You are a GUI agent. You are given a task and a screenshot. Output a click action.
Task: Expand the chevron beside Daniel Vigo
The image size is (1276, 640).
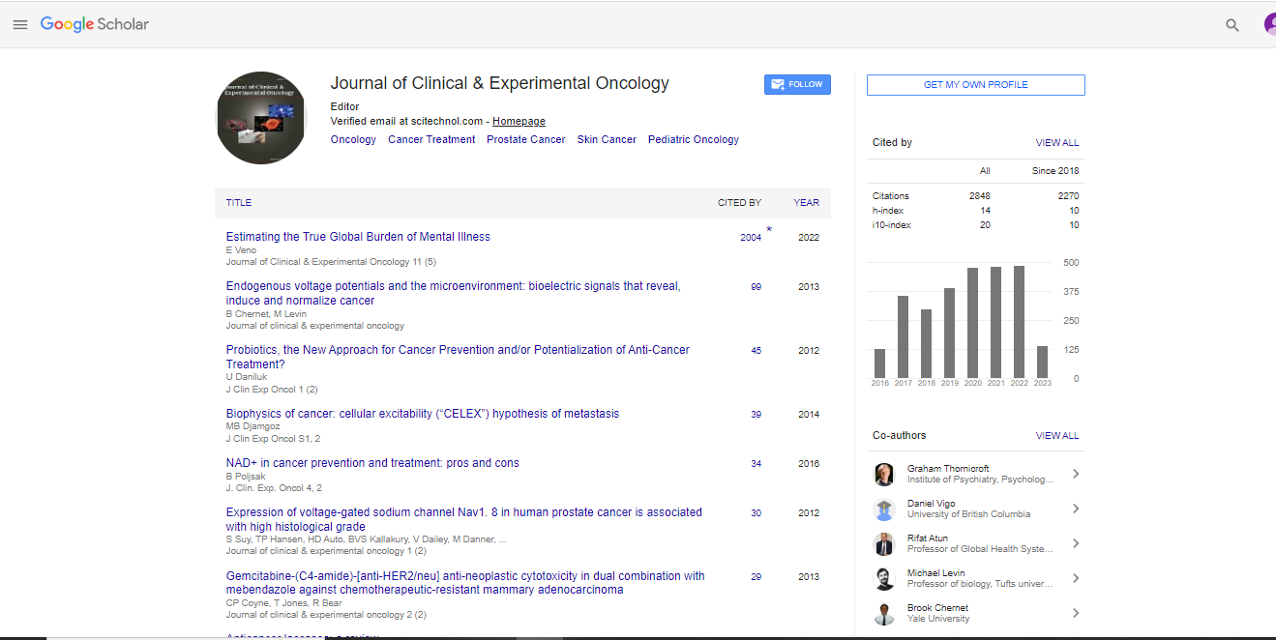click(1076, 509)
